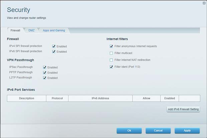Select the Allow column header
Image resolution: width=207 pixels, height=138 pixels.
coord(147,98)
